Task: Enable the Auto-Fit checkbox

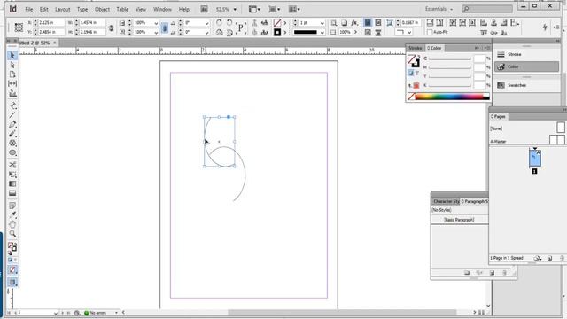Action: tap(430, 32)
